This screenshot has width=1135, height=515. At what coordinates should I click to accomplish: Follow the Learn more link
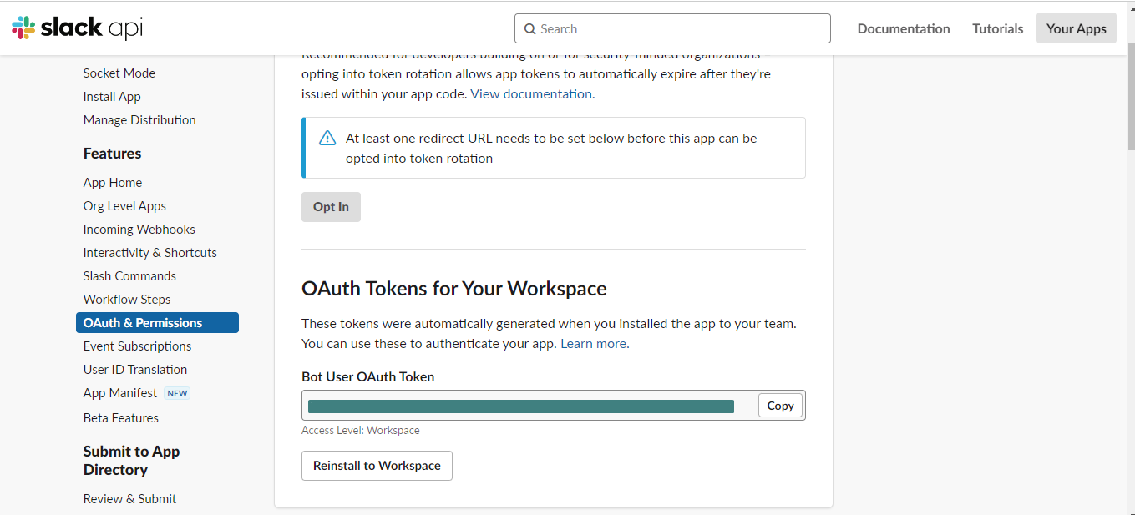coord(594,344)
